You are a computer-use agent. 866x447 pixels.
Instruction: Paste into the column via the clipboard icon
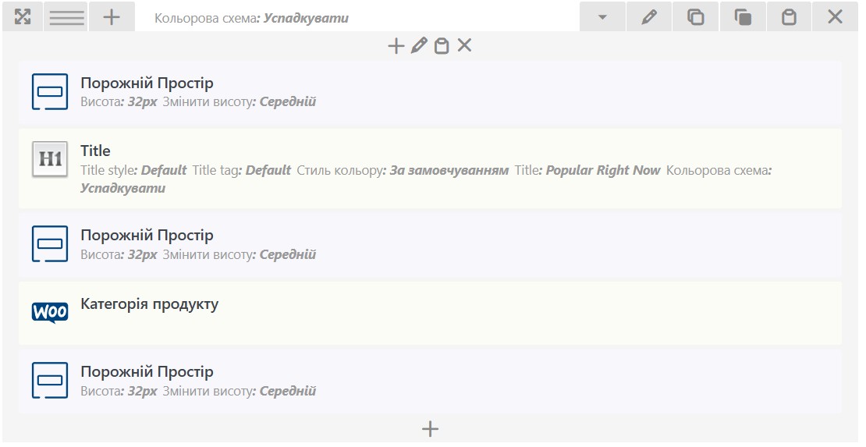click(x=442, y=45)
